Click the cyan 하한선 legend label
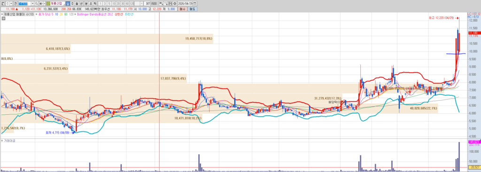The image size is (481, 172). pyautogui.click(x=129, y=14)
